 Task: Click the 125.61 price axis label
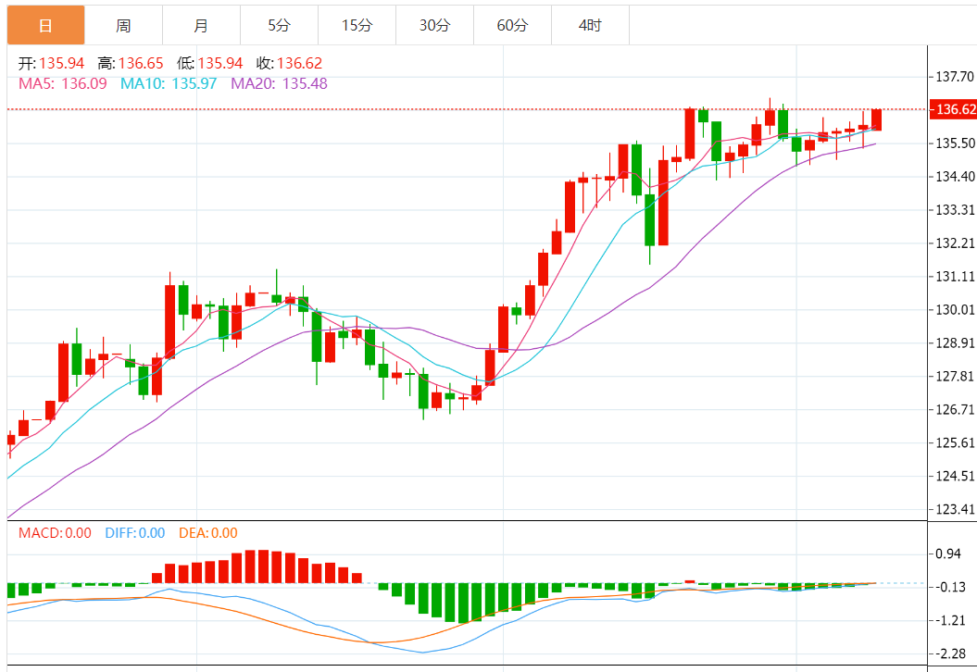pyautogui.click(x=955, y=442)
